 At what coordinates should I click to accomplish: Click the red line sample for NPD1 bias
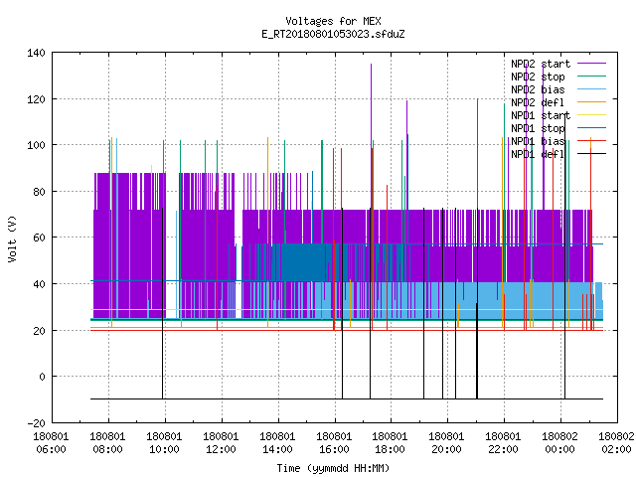coord(591,141)
